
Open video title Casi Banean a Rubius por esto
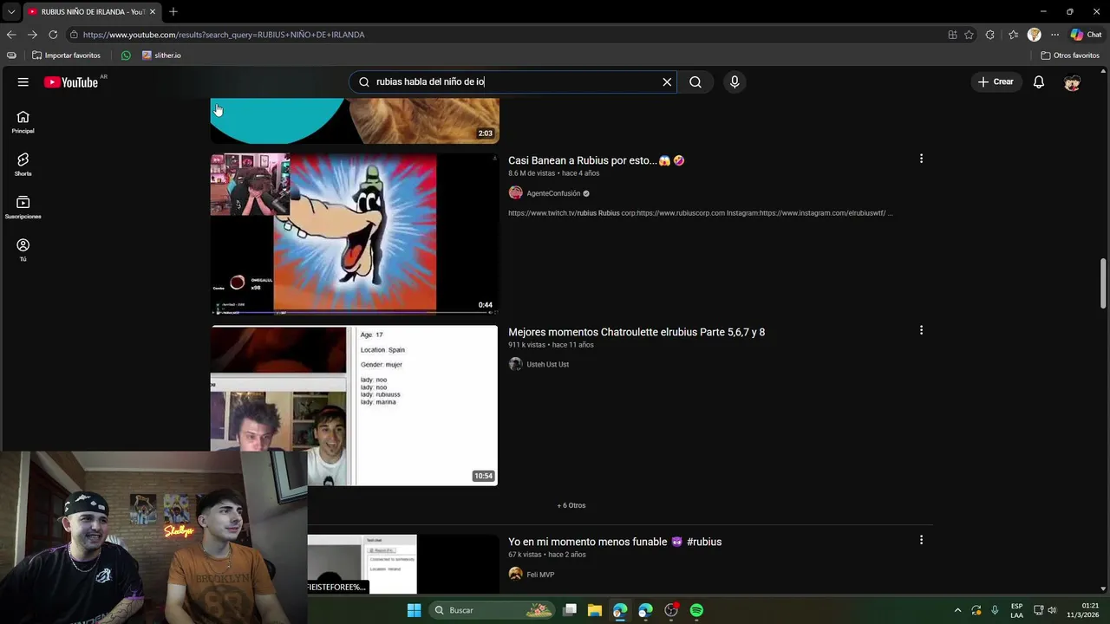coord(596,160)
